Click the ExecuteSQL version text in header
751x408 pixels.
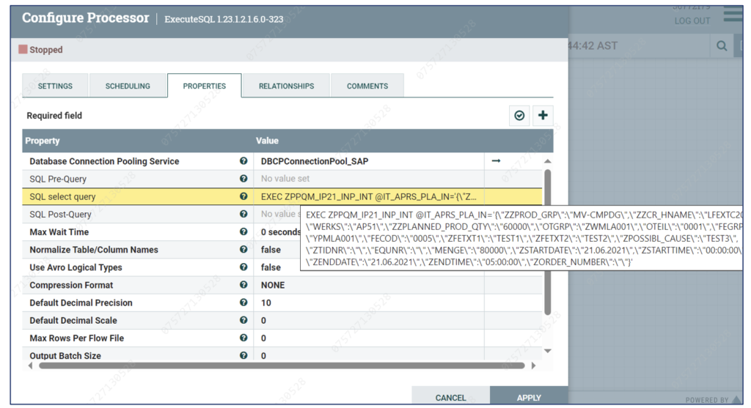point(224,19)
